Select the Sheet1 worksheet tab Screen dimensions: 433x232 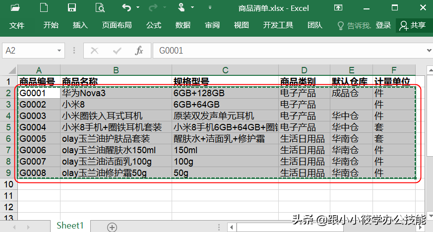(70, 226)
